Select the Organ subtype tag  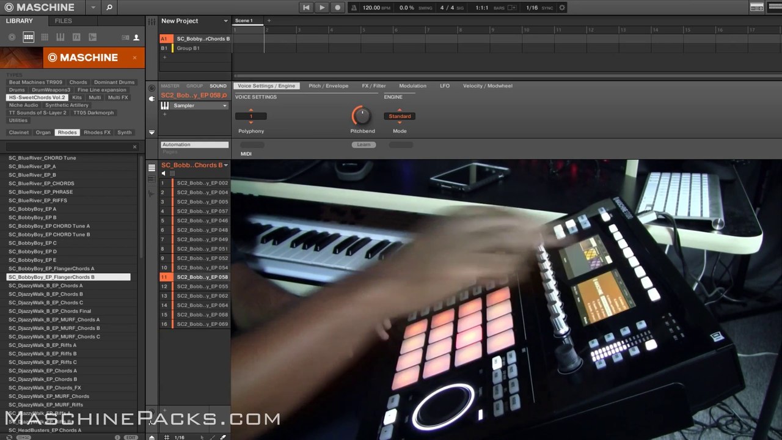pos(43,132)
